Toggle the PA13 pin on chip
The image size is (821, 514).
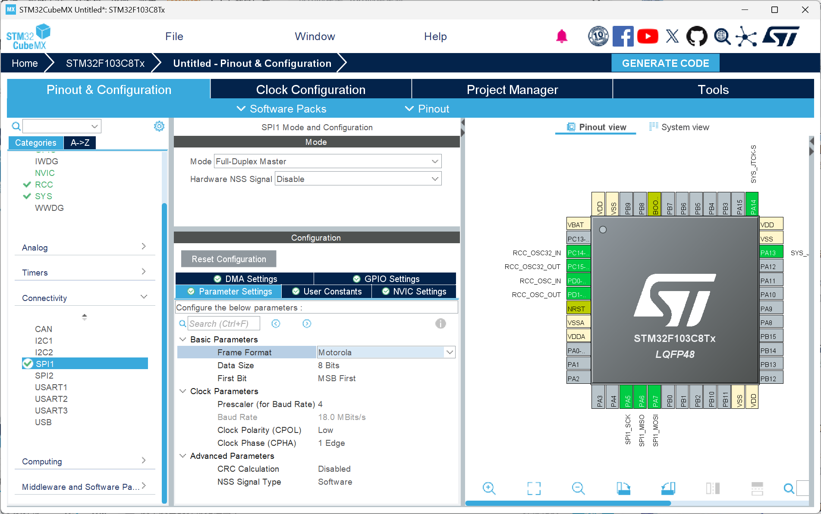[x=771, y=253]
